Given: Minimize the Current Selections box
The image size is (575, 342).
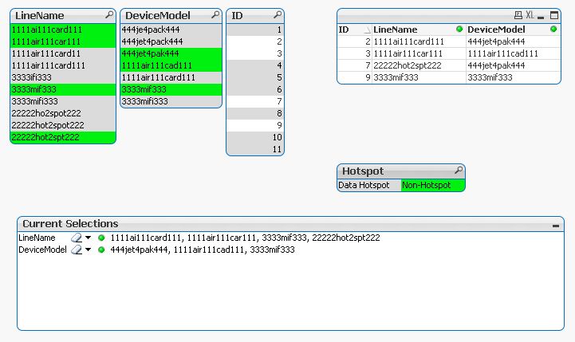Looking at the screenshot, I should click(x=556, y=226).
